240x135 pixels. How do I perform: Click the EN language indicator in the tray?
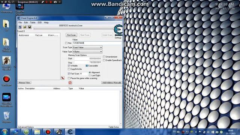click(x=174, y=132)
